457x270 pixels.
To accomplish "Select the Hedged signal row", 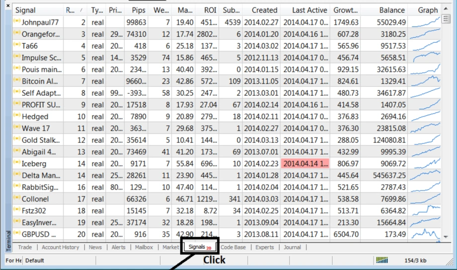I will [x=35, y=116].
